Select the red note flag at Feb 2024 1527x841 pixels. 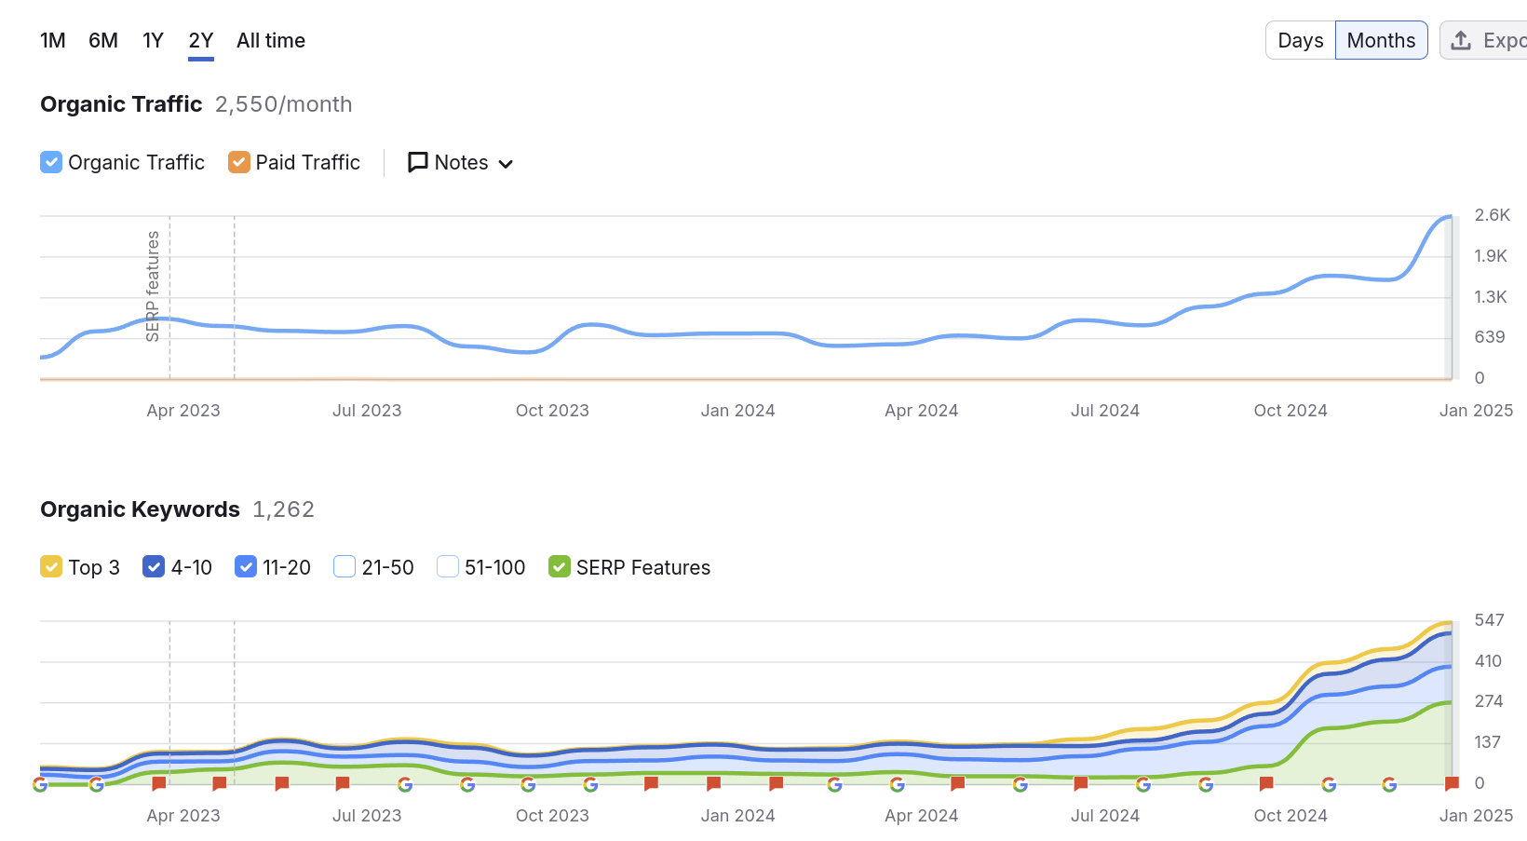tap(776, 784)
